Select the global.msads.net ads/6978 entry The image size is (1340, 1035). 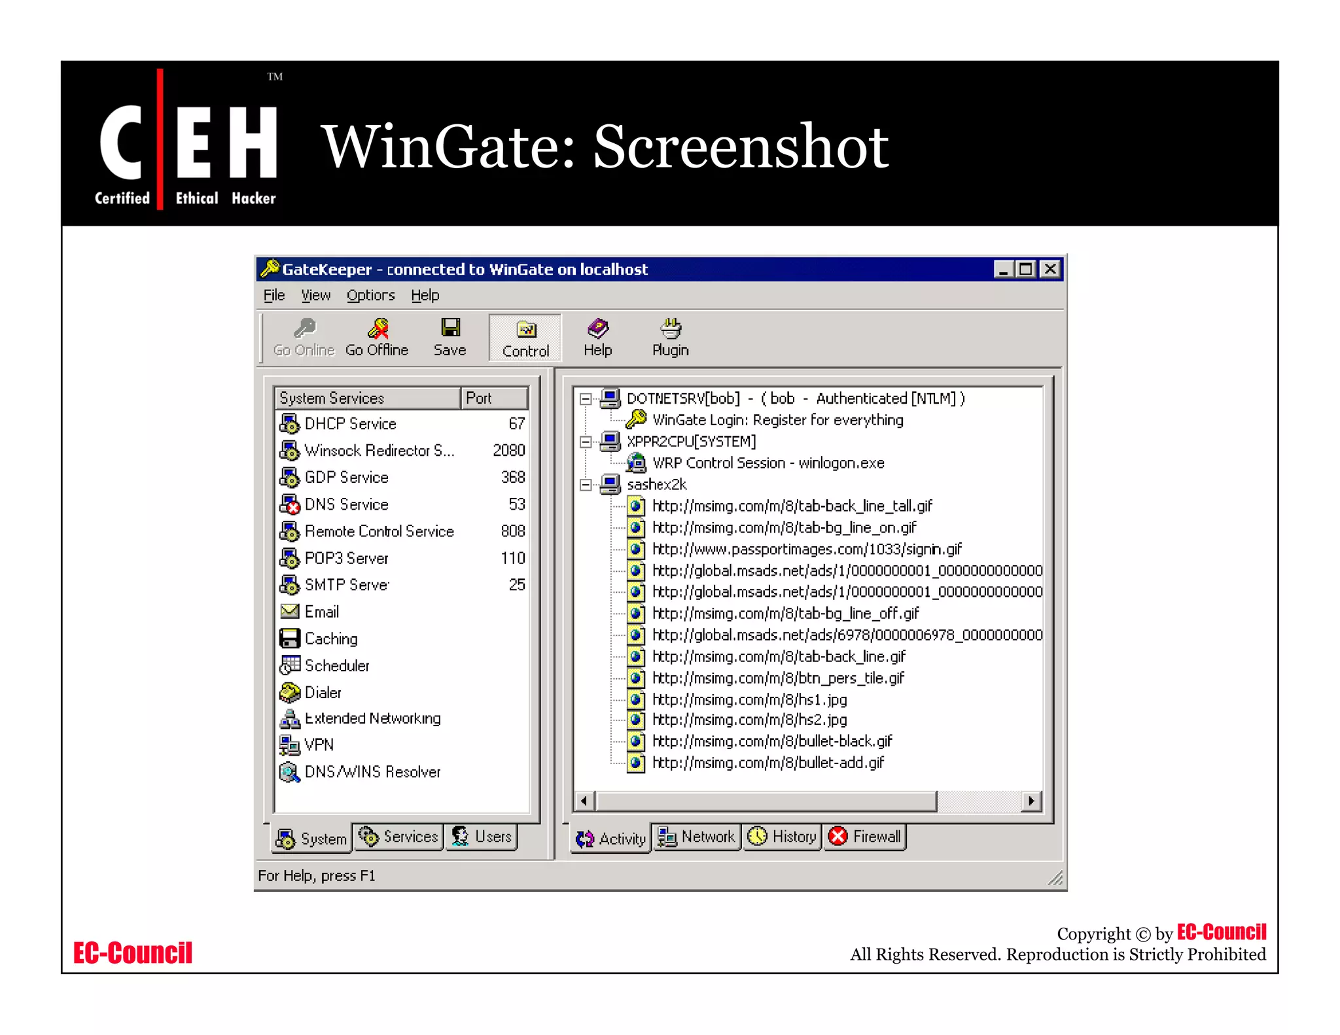coord(847,635)
